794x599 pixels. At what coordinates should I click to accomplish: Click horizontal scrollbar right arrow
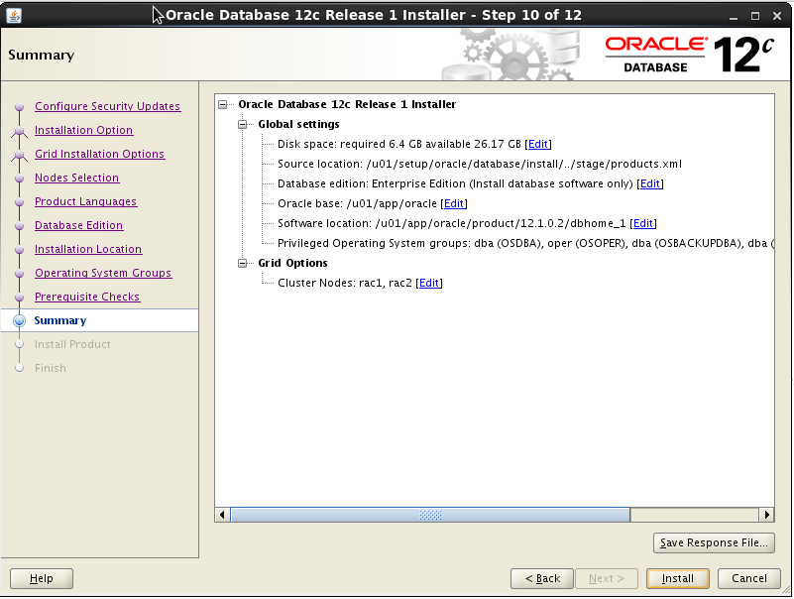click(766, 515)
